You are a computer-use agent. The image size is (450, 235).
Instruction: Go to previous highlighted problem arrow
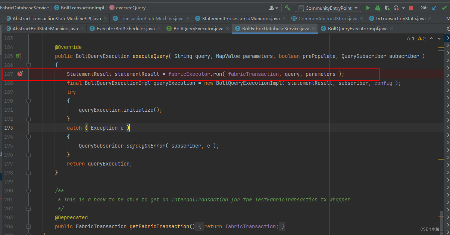tap(431, 38)
